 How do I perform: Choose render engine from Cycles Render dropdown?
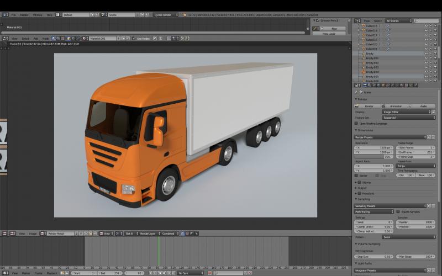[166, 15]
